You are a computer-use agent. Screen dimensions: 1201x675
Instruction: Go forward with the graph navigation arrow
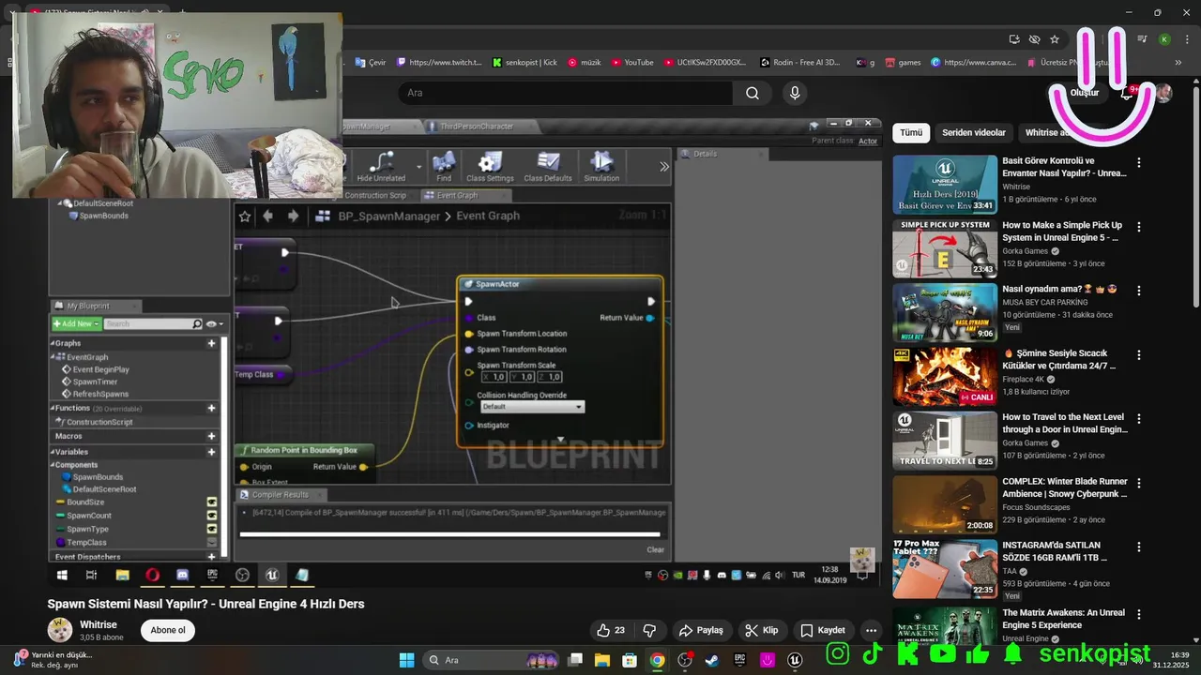pyautogui.click(x=293, y=216)
